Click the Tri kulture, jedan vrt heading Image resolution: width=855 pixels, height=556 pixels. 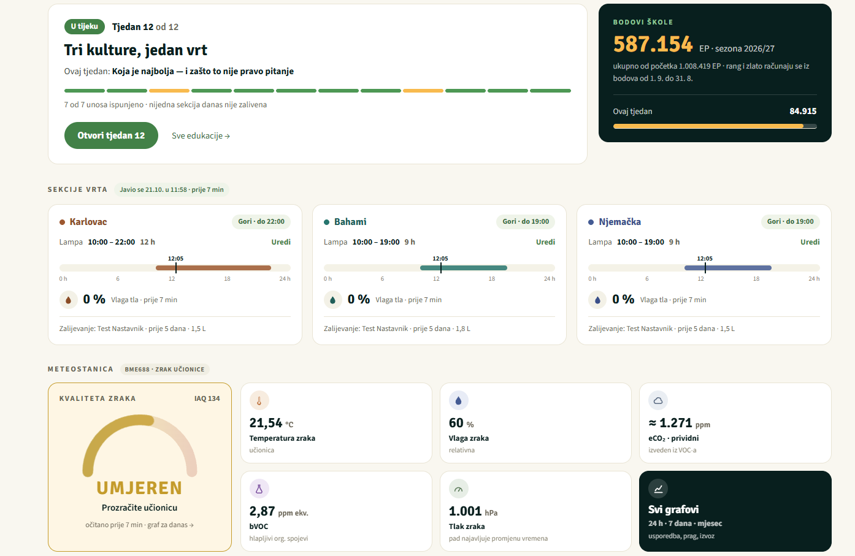(136, 50)
